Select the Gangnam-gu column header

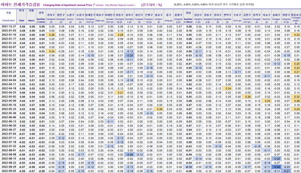click(x=198, y=17)
